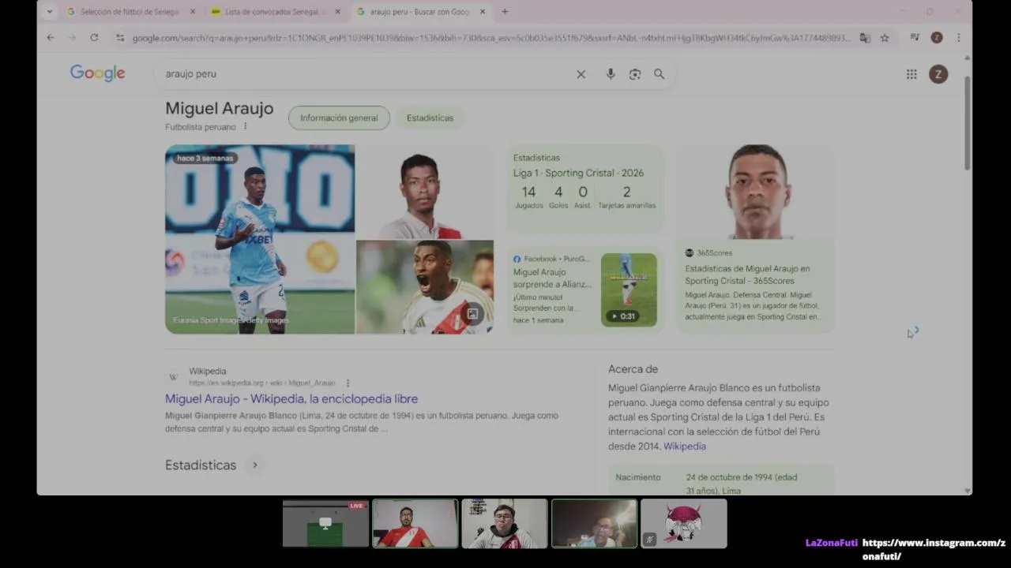Screen dimensions: 1011x568
Task: Open more options for Wikipedia result
Action: tap(348, 383)
